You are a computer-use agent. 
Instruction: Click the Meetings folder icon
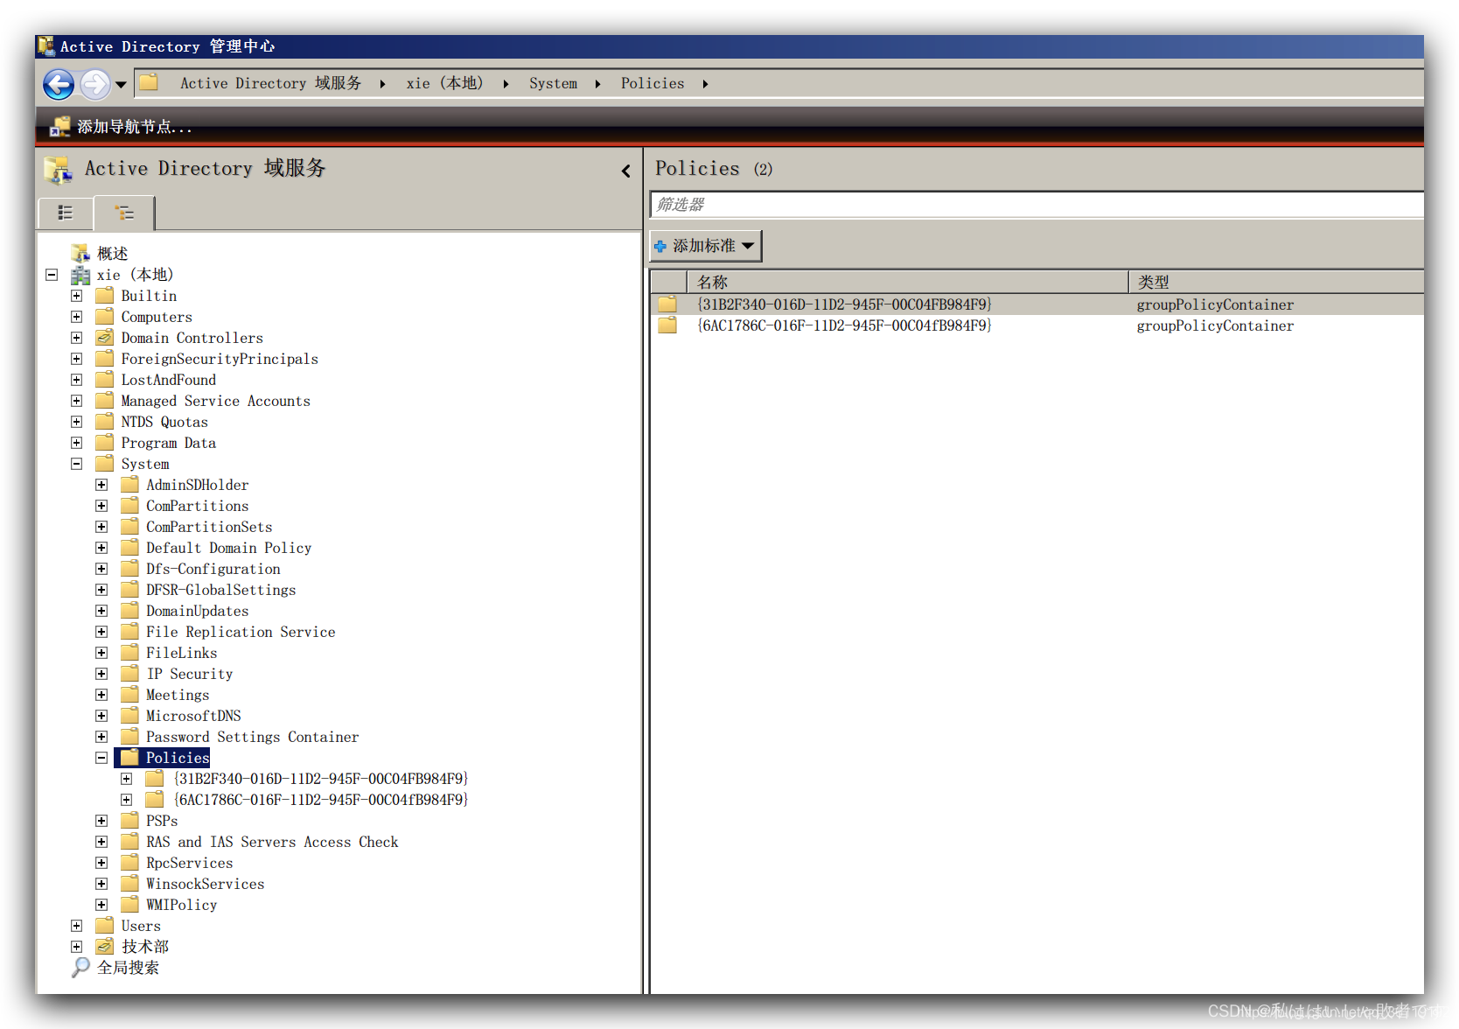tap(130, 695)
